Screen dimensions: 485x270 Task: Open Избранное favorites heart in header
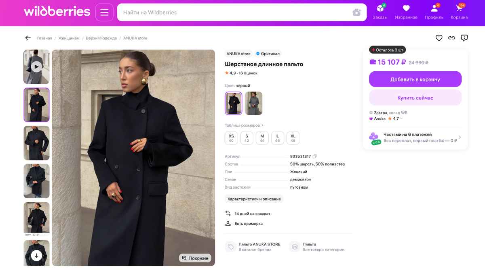click(406, 12)
